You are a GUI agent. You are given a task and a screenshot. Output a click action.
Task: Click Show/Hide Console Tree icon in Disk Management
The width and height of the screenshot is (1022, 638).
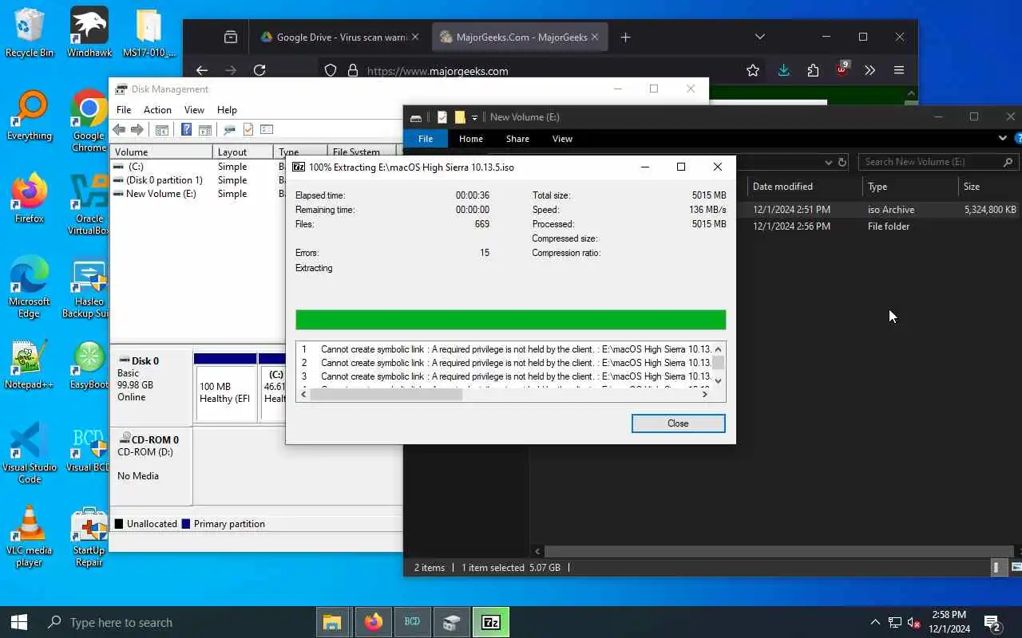coord(162,130)
